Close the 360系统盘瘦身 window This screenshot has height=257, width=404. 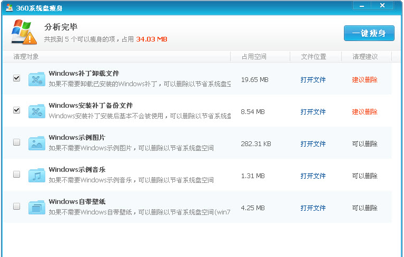(x=382, y=6)
